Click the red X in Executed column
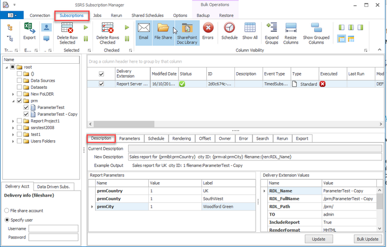387x247 pixels. [322, 84]
